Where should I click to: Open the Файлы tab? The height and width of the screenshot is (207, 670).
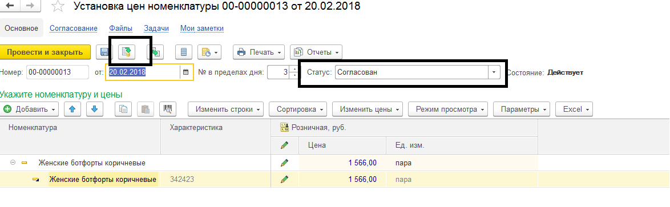tap(120, 29)
